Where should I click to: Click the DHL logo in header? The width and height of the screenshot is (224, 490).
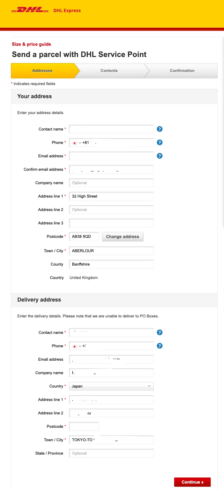point(30,10)
